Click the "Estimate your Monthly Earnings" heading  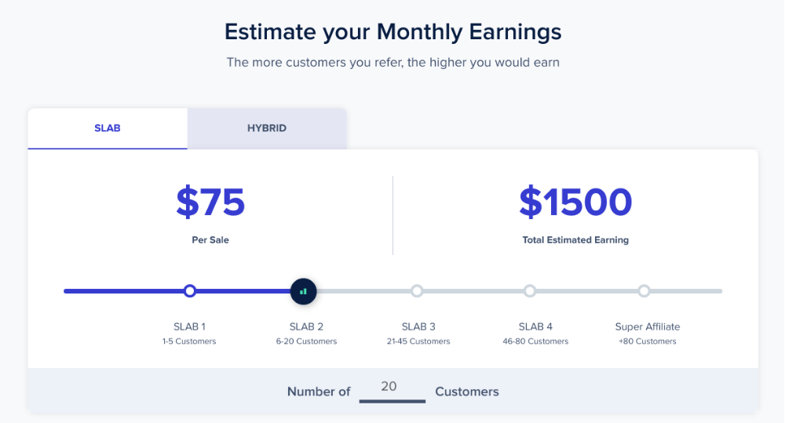pyautogui.click(x=392, y=32)
